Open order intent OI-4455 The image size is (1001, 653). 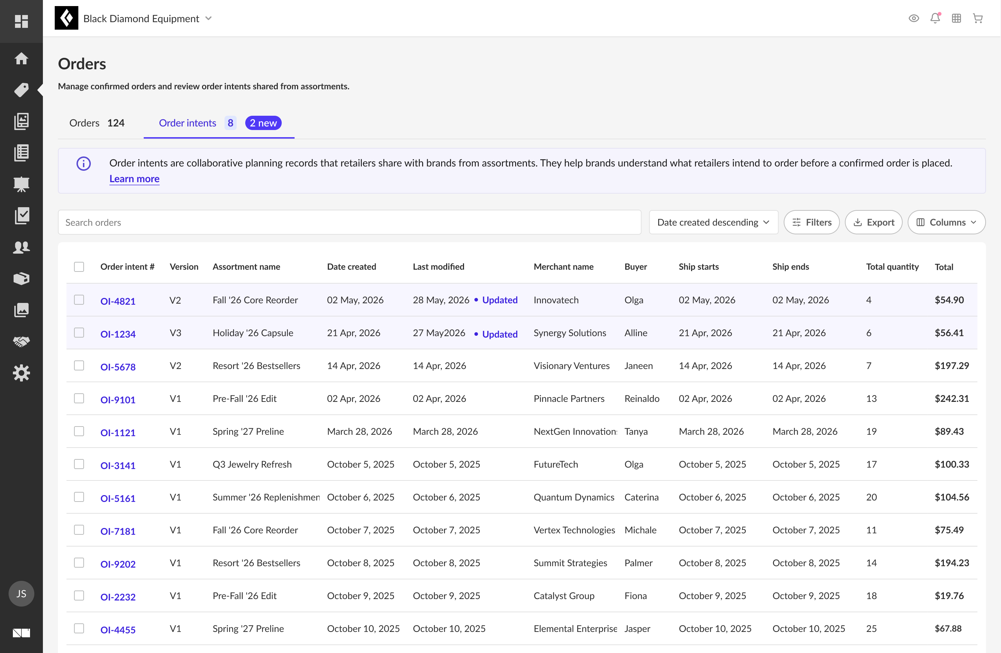tap(118, 630)
